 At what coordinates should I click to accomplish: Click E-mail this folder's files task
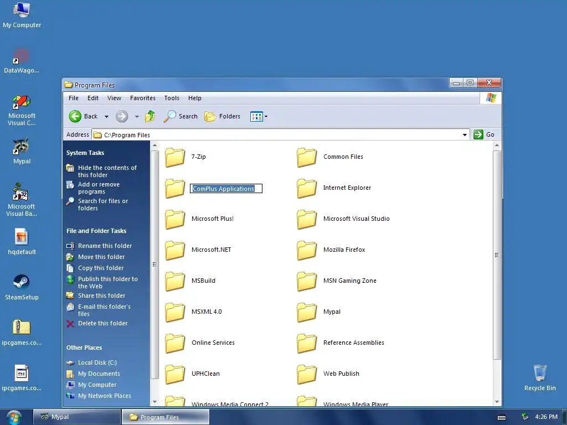click(104, 310)
